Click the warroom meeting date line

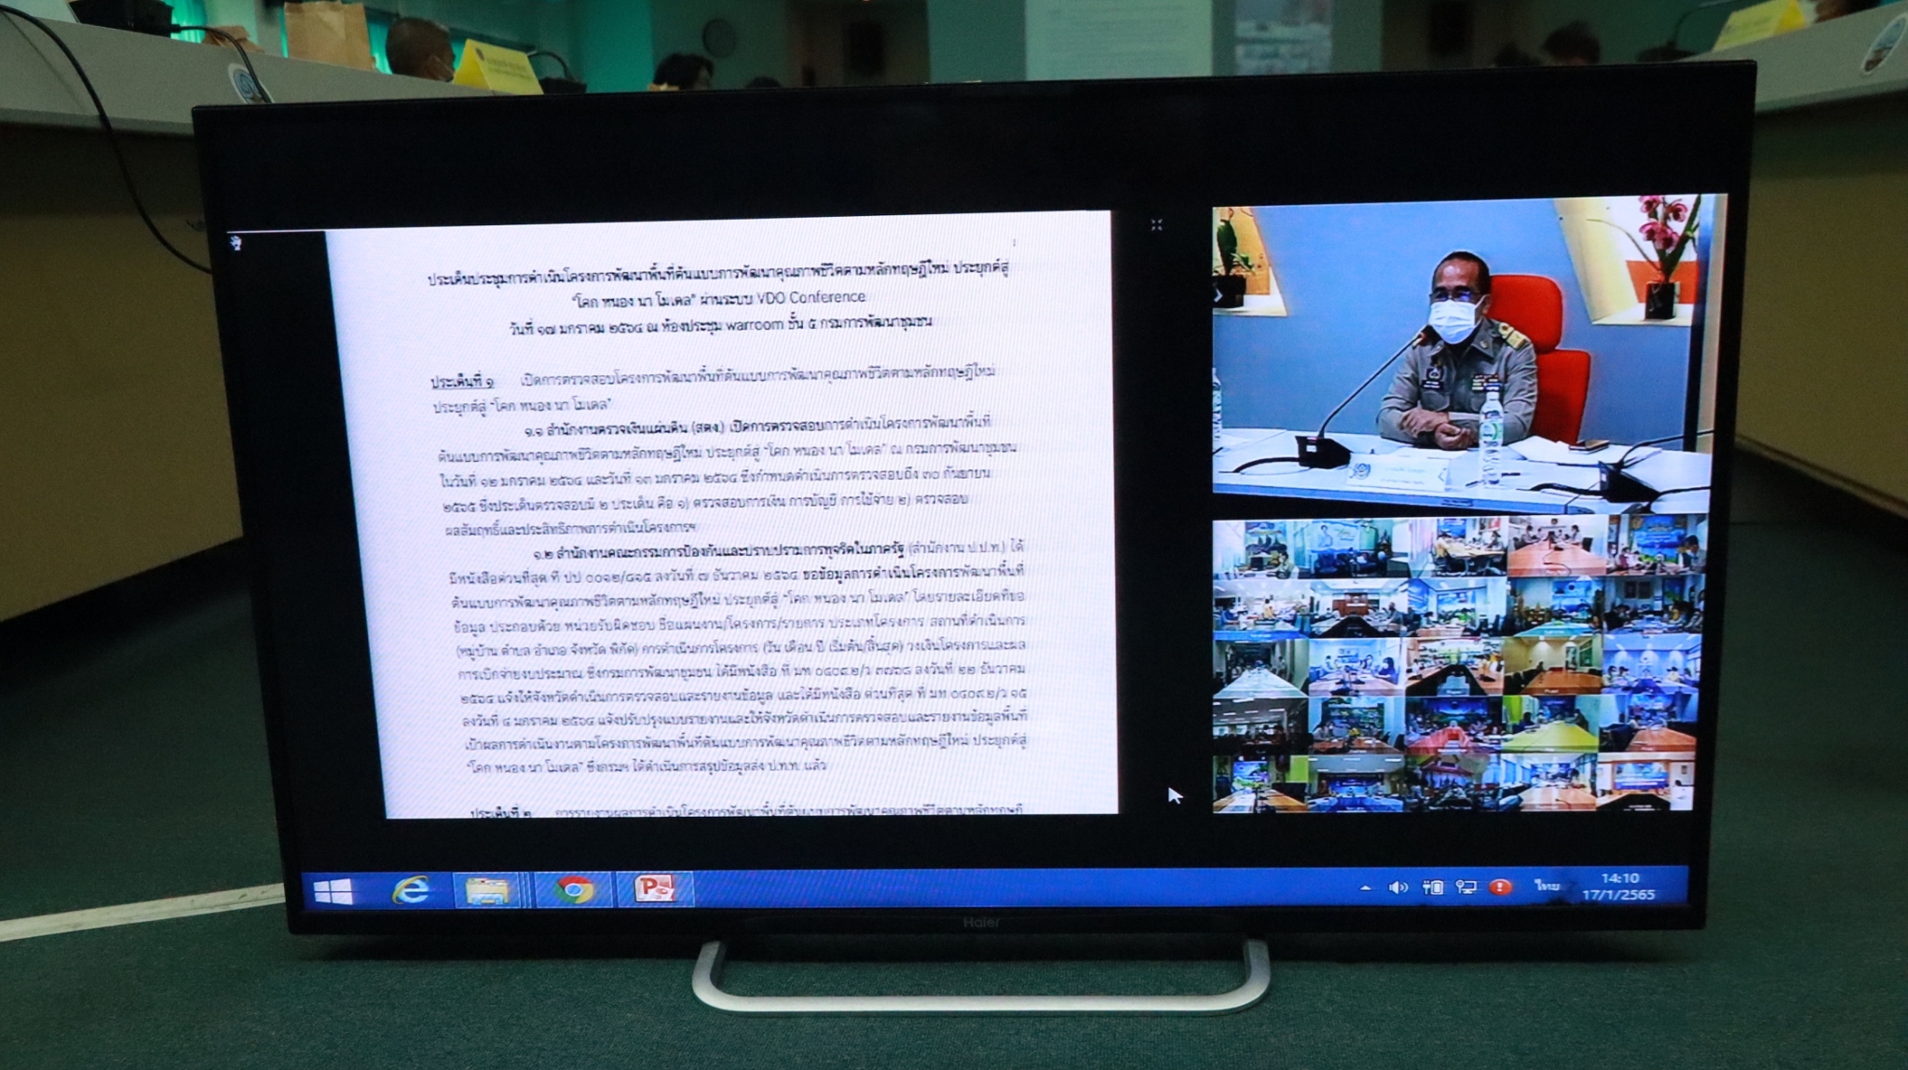pos(721,326)
